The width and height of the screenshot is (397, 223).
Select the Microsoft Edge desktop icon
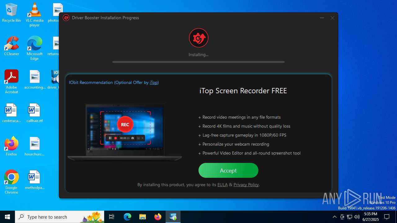pyautogui.click(x=34, y=49)
